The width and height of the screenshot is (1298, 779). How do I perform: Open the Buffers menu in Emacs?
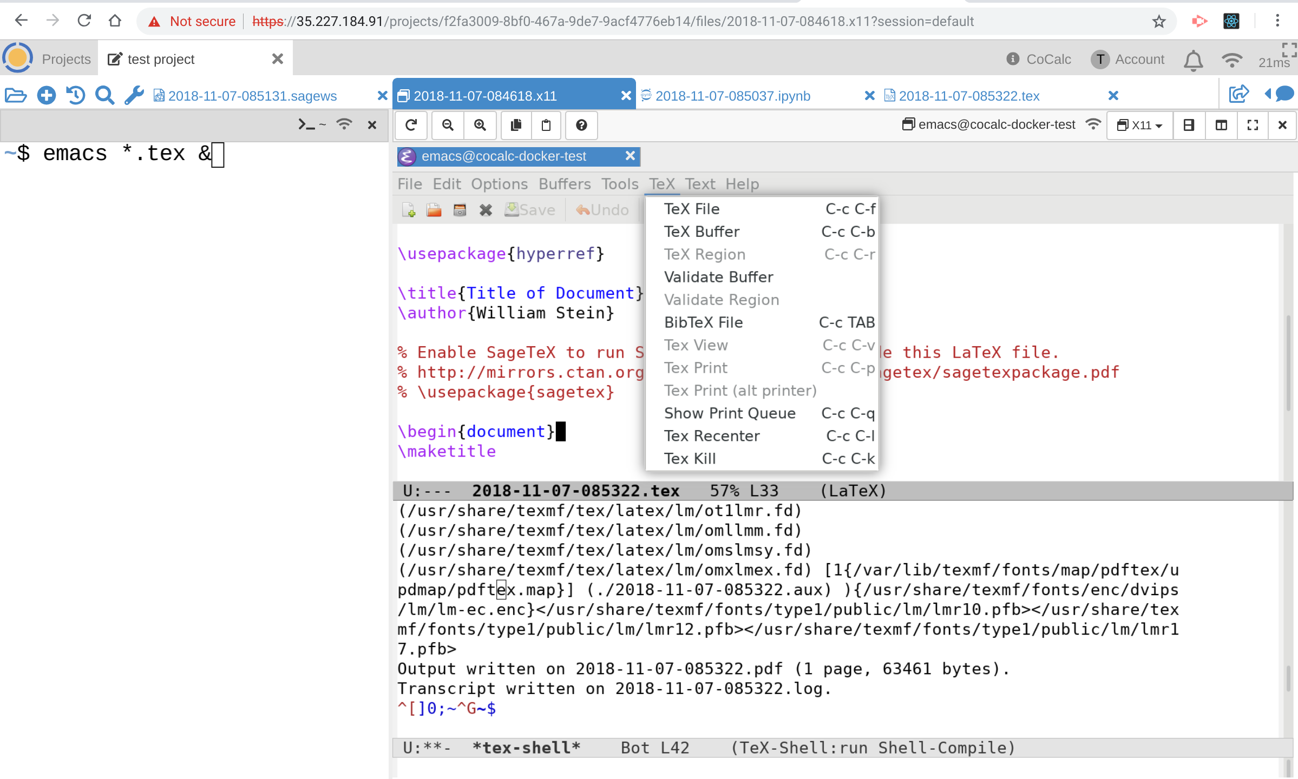565,184
